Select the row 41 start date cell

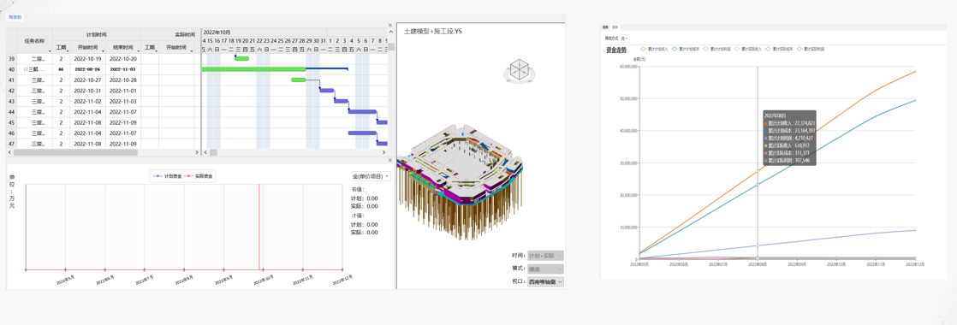[x=88, y=80]
